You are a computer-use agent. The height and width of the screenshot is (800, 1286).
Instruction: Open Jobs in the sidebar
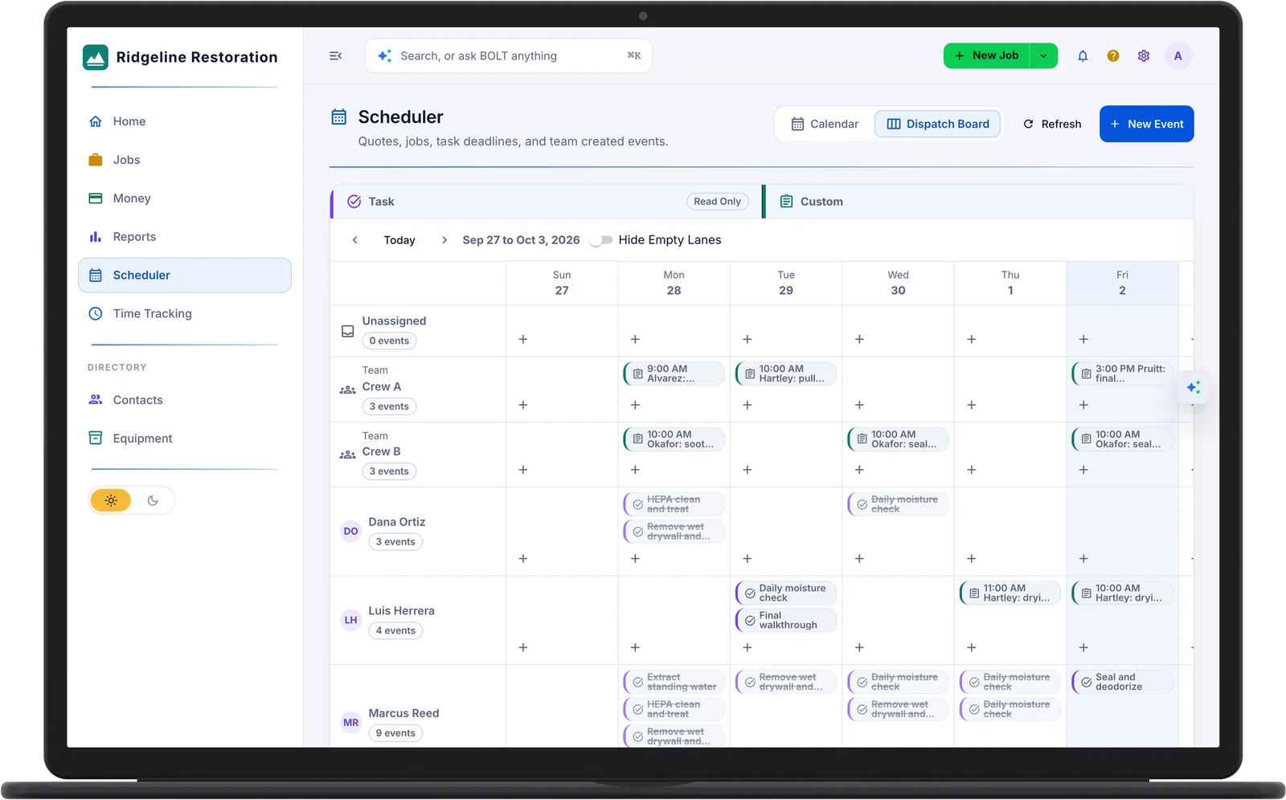pyautogui.click(x=185, y=160)
